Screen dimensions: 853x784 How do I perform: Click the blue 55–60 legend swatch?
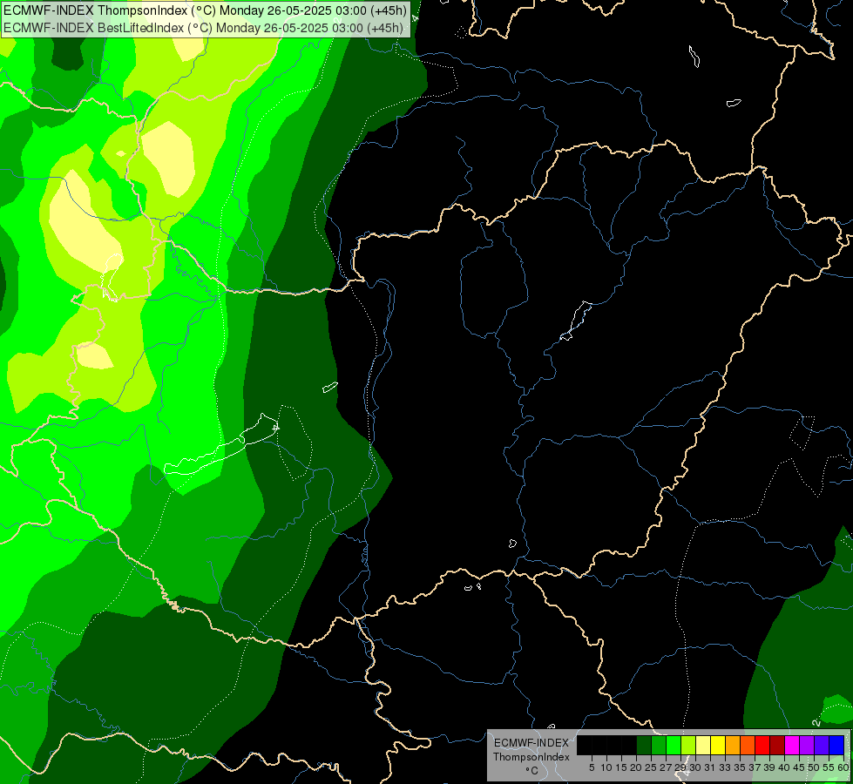[x=836, y=745]
